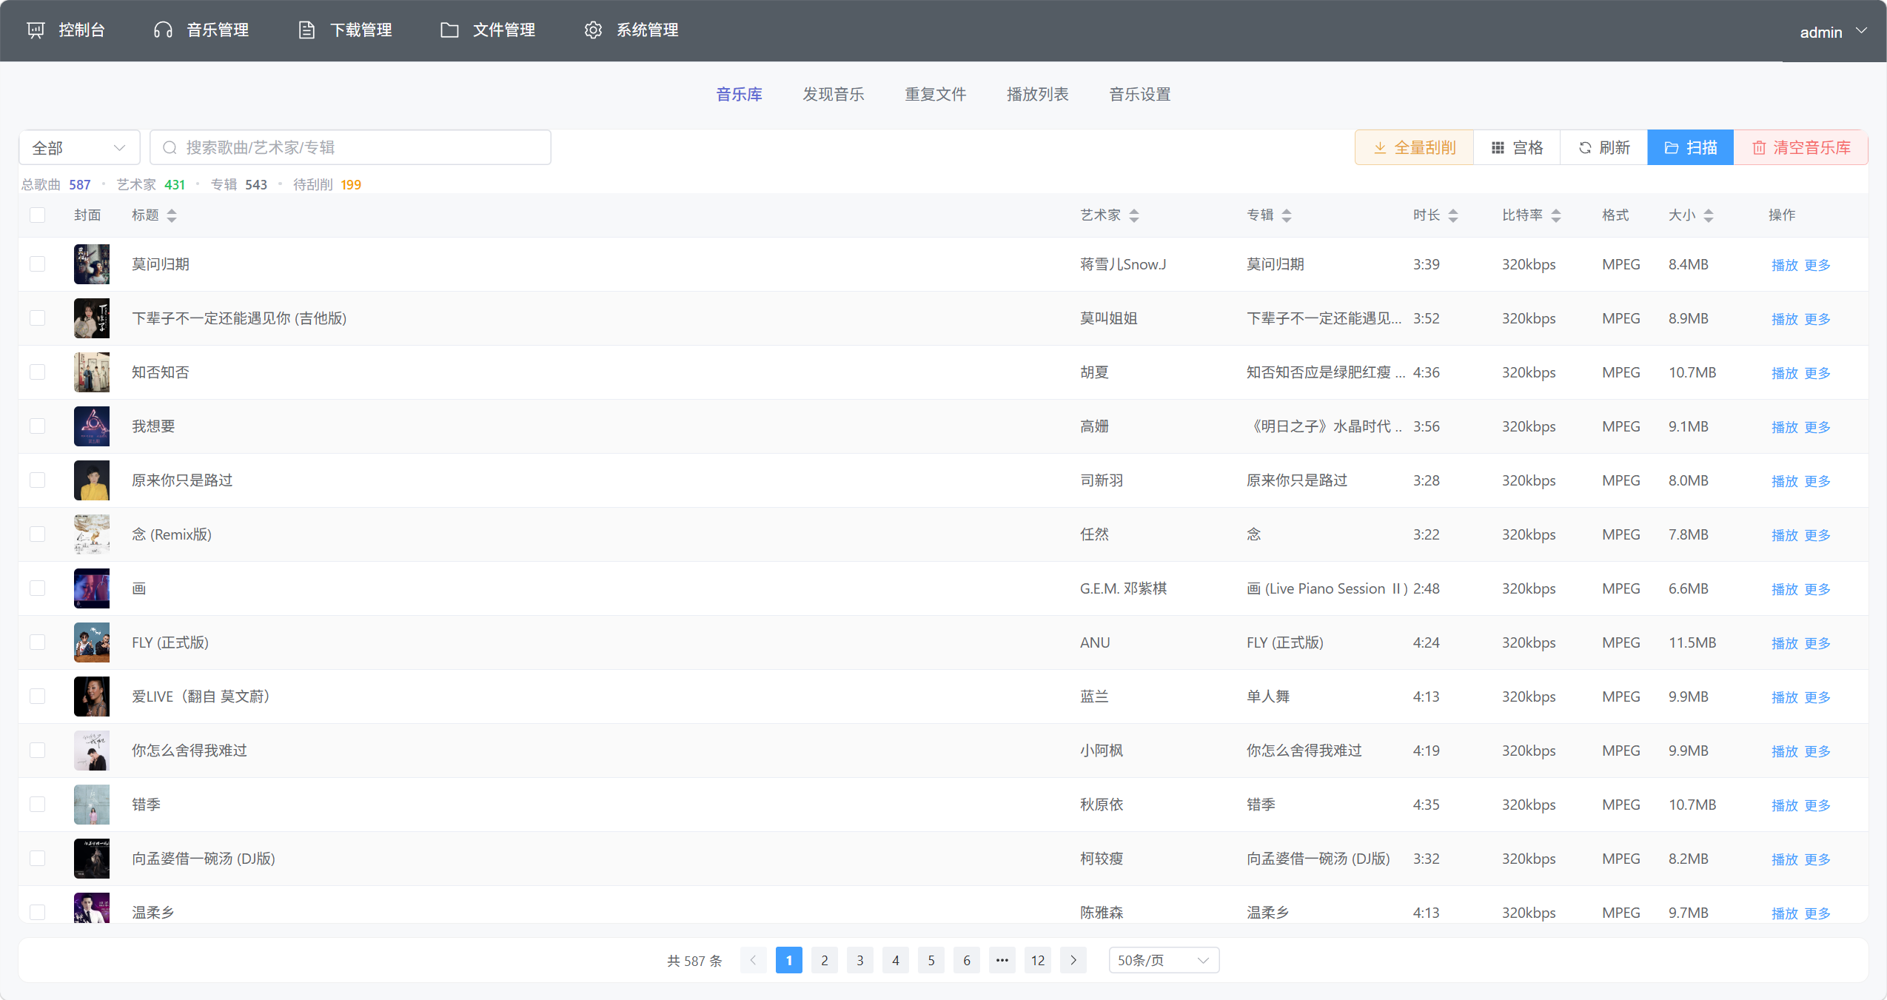Screen dimensions: 1887x1000
Task: Click the document icon next to 下载管理
Action: (x=306, y=30)
